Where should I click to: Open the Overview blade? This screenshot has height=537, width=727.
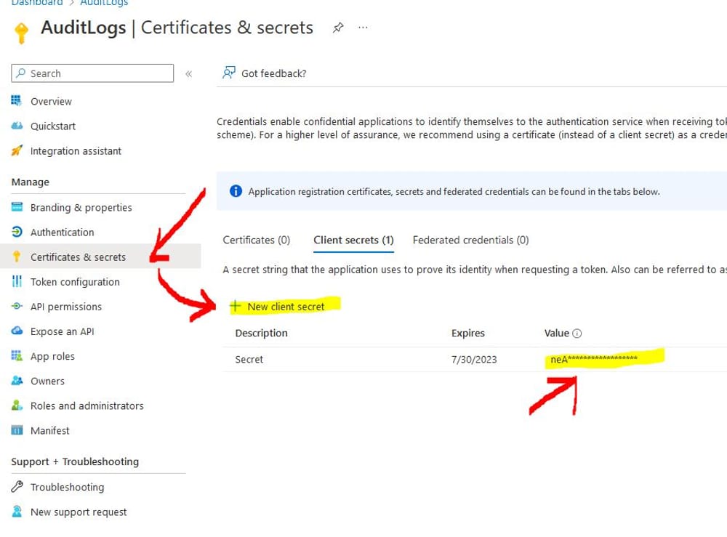click(x=50, y=101)
